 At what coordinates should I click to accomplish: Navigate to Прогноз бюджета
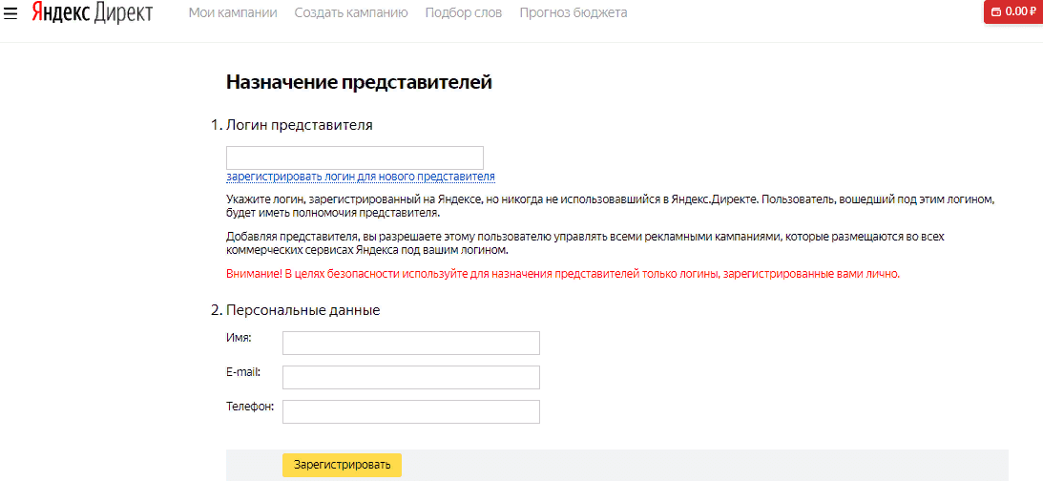[x=574, y=13]
